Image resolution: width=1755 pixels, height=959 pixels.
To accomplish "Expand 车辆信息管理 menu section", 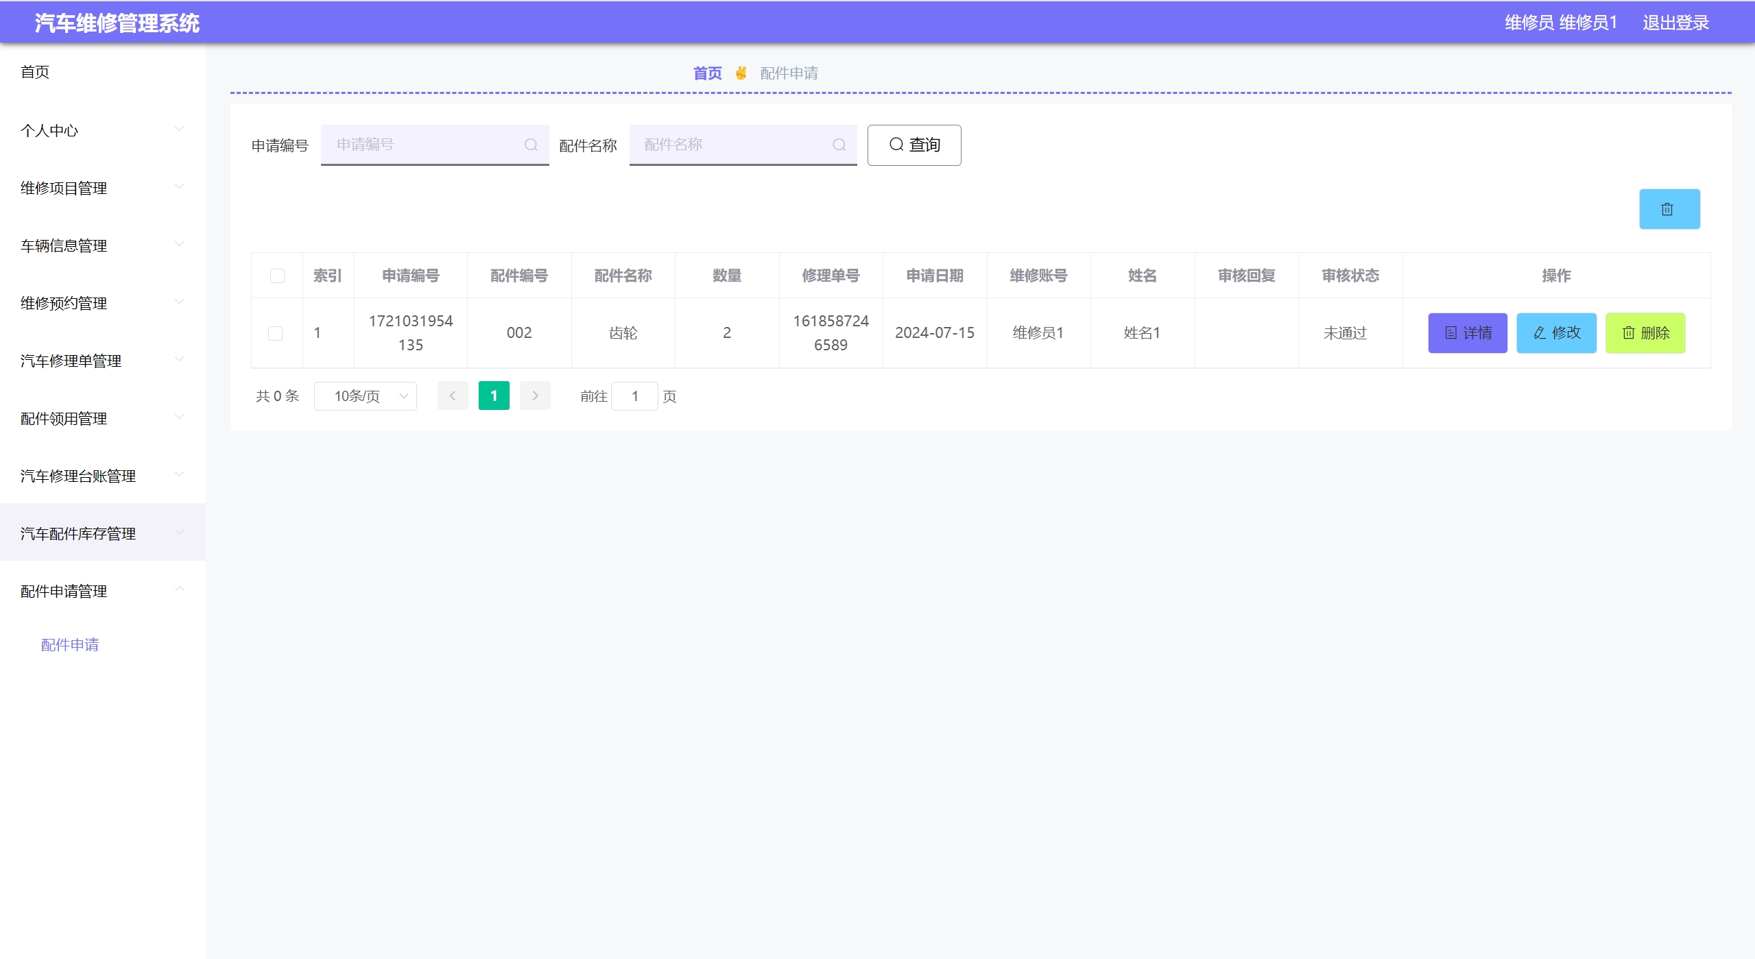I will [103, 245].
